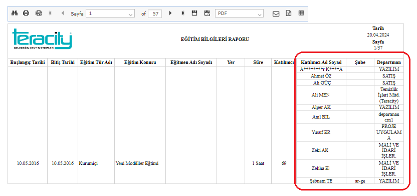Click participant Ahmet ÖZ
This screenshot has height=196, width=417.
tap(321, 76)
